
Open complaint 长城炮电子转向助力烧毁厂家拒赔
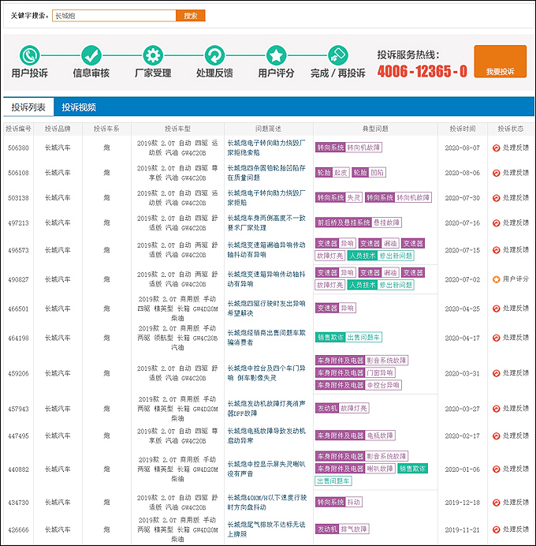266,198
